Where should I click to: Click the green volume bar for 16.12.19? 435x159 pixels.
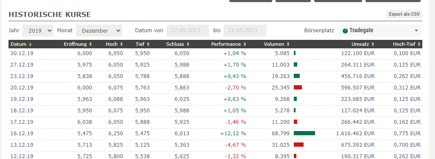[x=304, y=133]
